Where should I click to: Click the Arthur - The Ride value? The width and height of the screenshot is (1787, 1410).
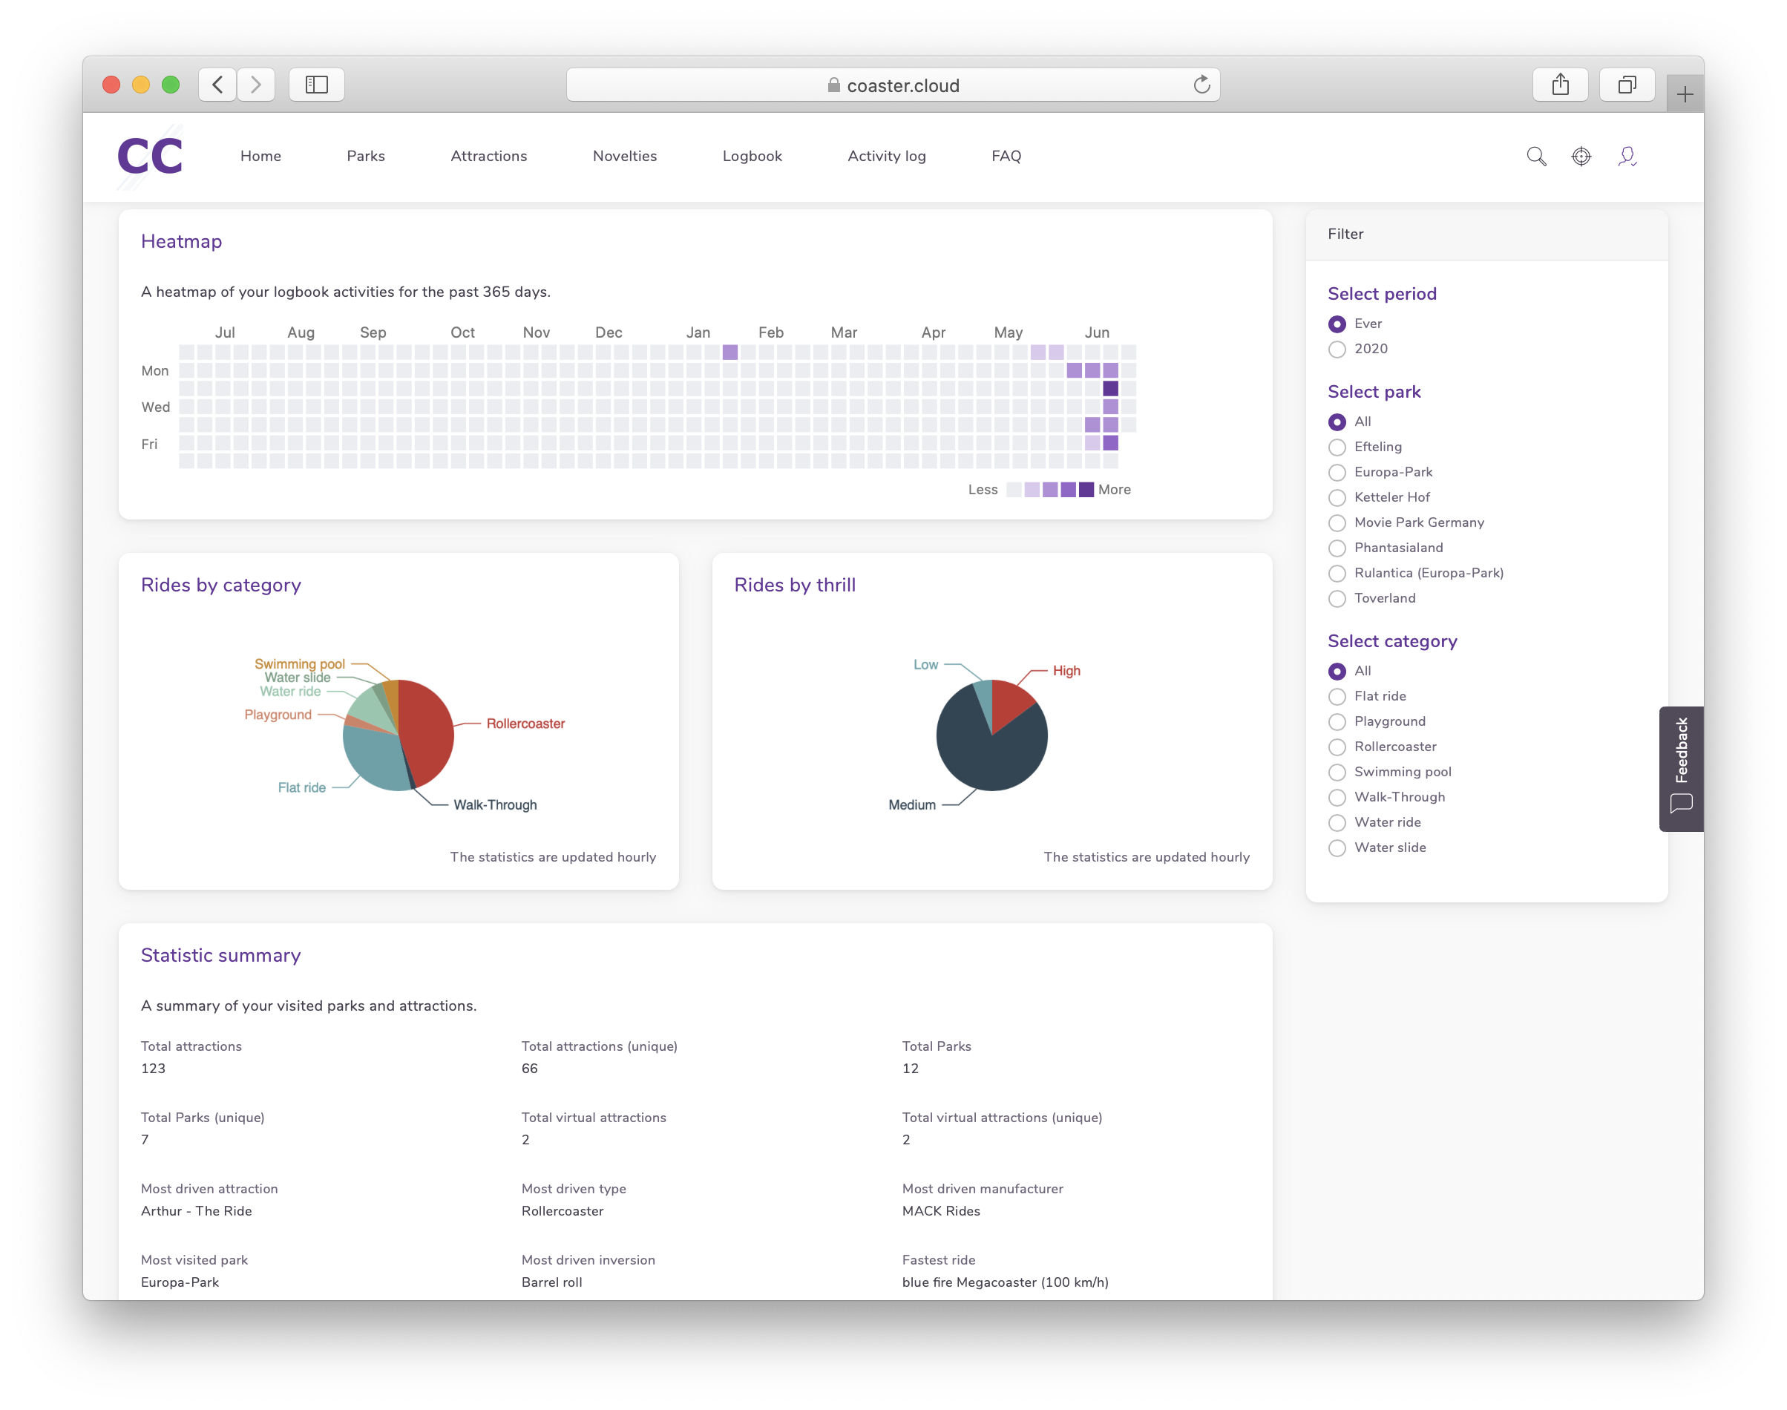point(197,1211)
